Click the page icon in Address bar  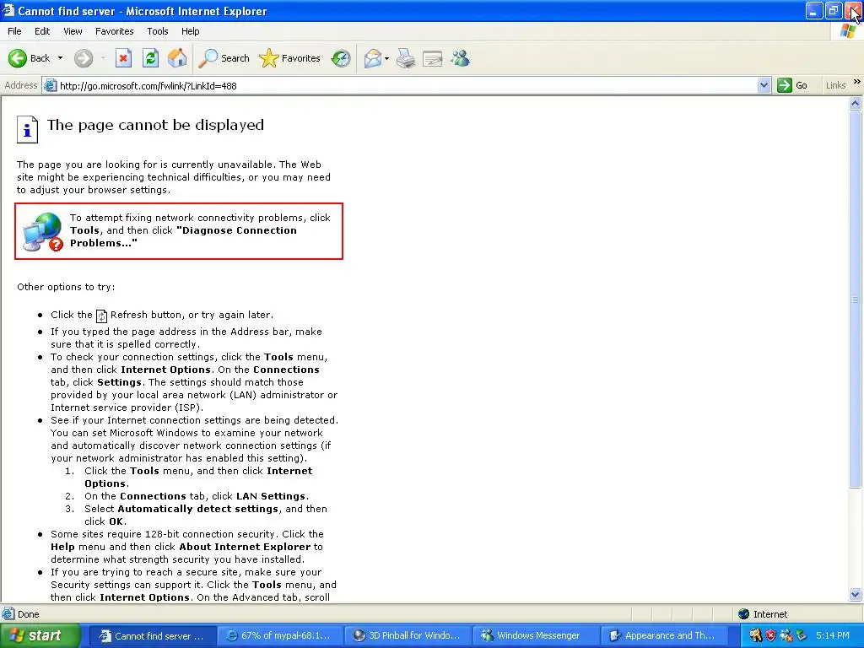click(51, 85)
